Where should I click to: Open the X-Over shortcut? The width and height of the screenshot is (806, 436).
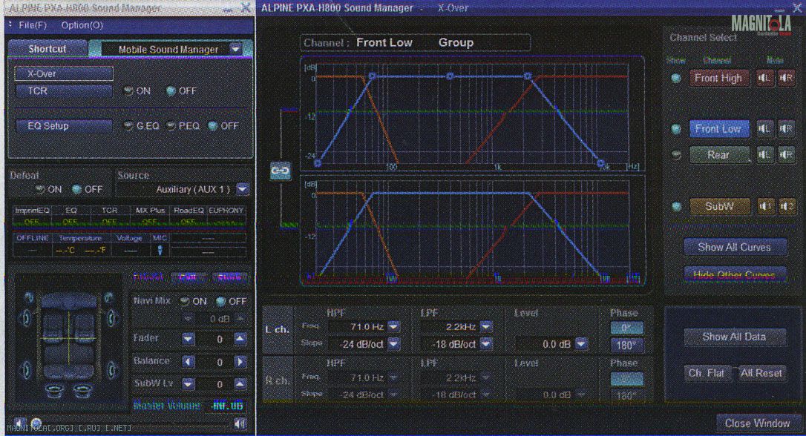click(x=64, y=73)
